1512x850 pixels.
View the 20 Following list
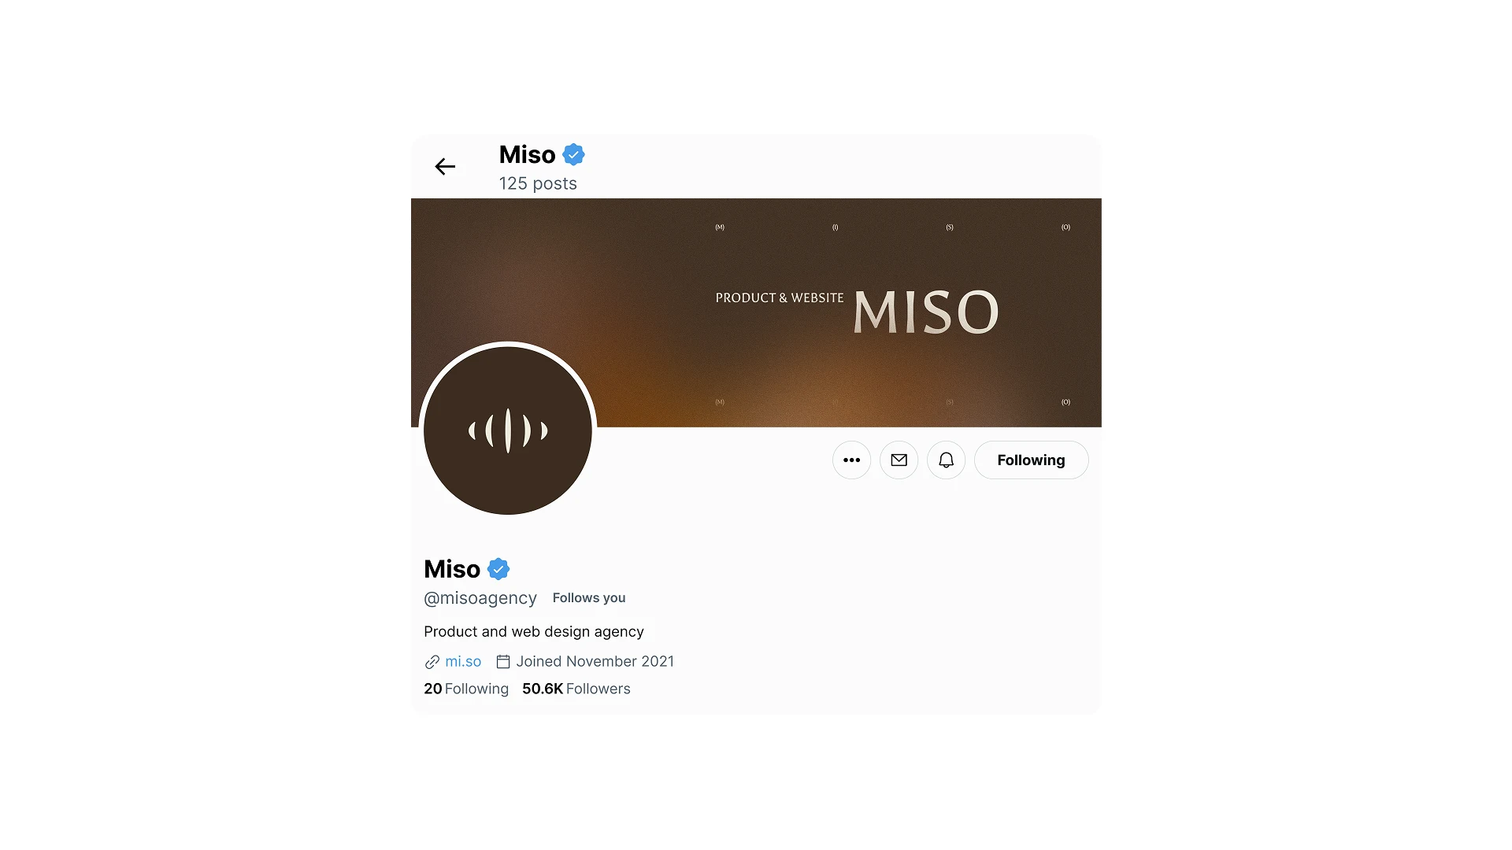[x=466, y=689]
